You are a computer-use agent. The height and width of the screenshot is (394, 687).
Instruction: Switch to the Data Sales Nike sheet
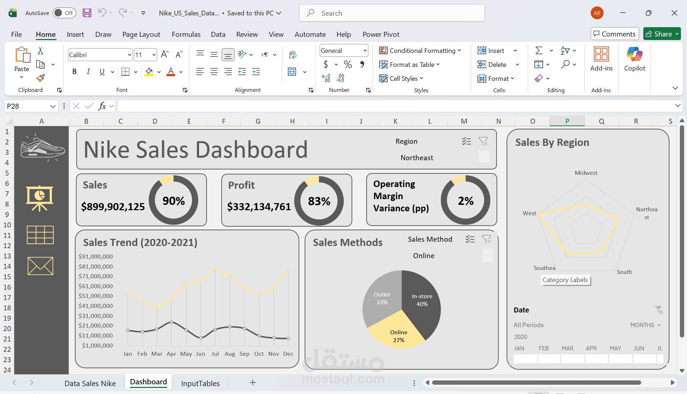[x=90, y=383]
